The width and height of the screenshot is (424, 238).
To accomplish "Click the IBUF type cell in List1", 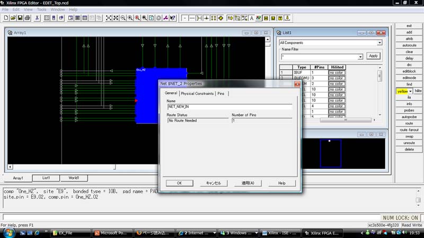I will 302,73.
